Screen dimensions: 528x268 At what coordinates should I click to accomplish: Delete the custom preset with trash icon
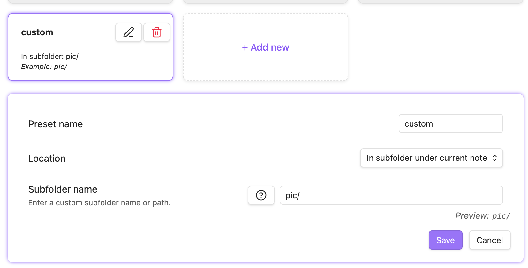click(x=157, y=32)
